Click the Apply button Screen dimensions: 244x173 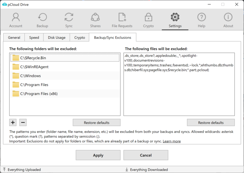coord(98,155)
